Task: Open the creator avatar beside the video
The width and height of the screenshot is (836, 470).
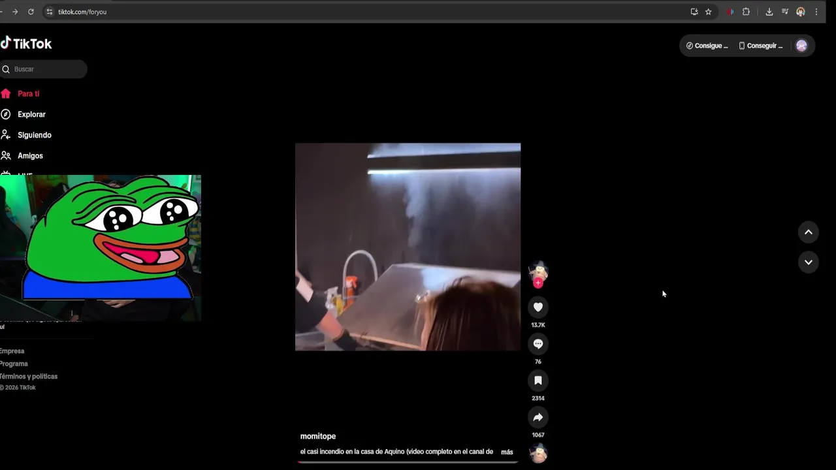Action: coord(538,272)
